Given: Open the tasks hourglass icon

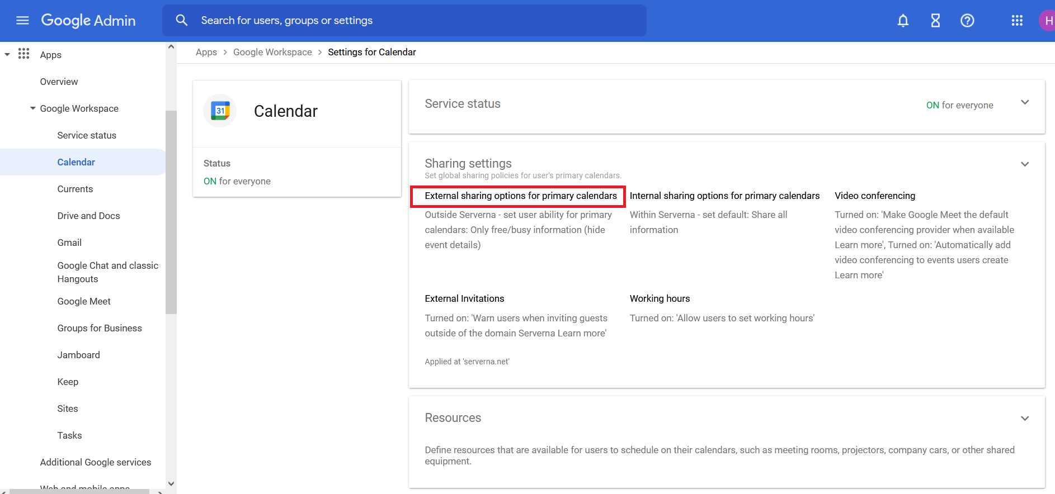Looking at the screenshot, I should click(x=935, y=21).
